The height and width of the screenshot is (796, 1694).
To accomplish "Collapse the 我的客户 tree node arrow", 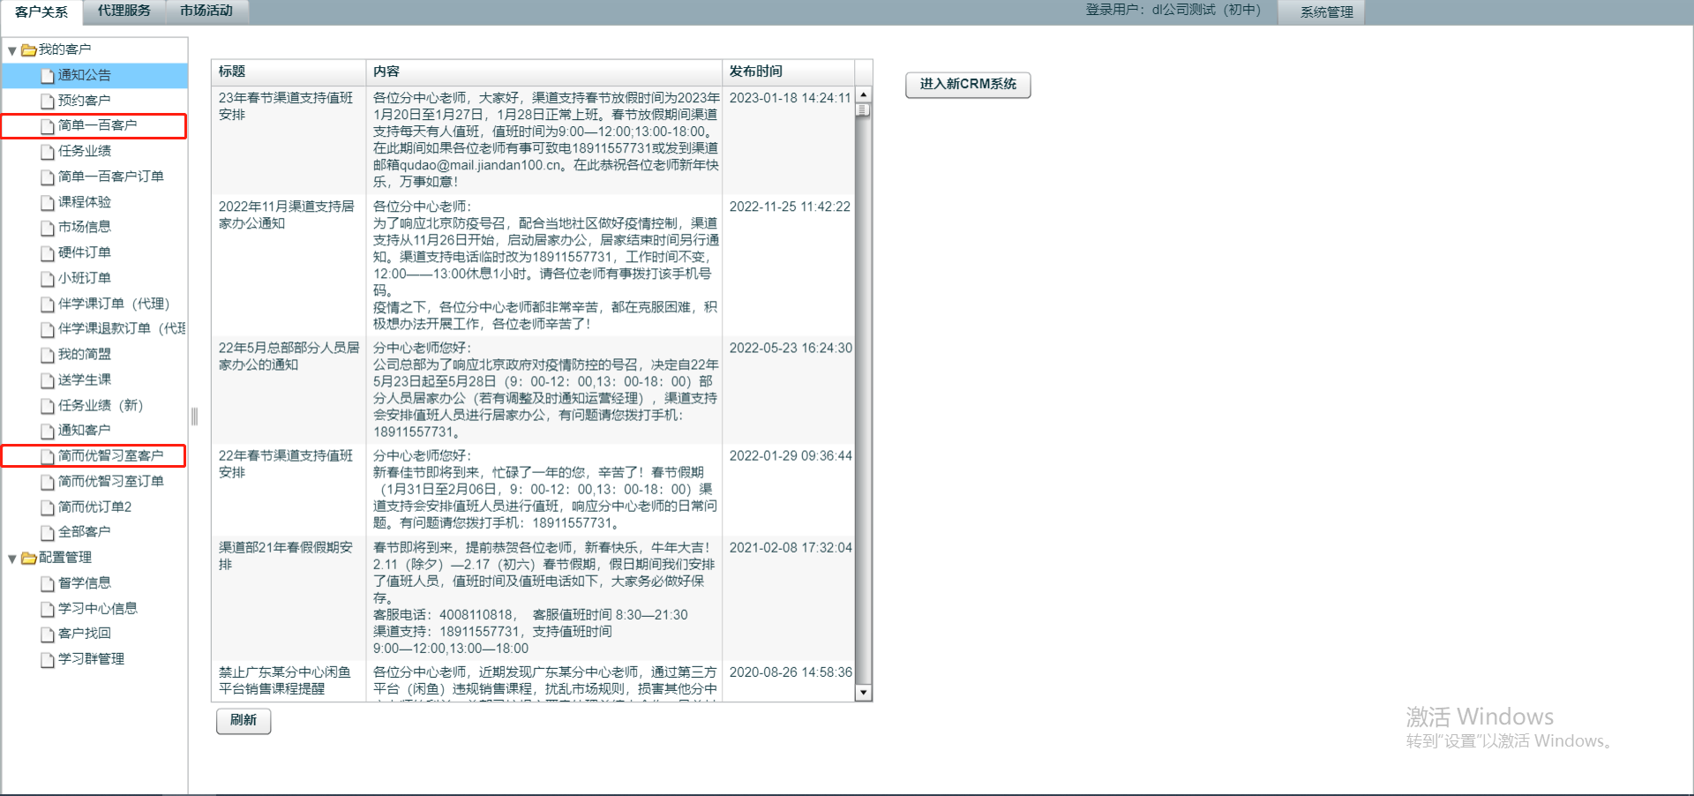I will [12, 50].
